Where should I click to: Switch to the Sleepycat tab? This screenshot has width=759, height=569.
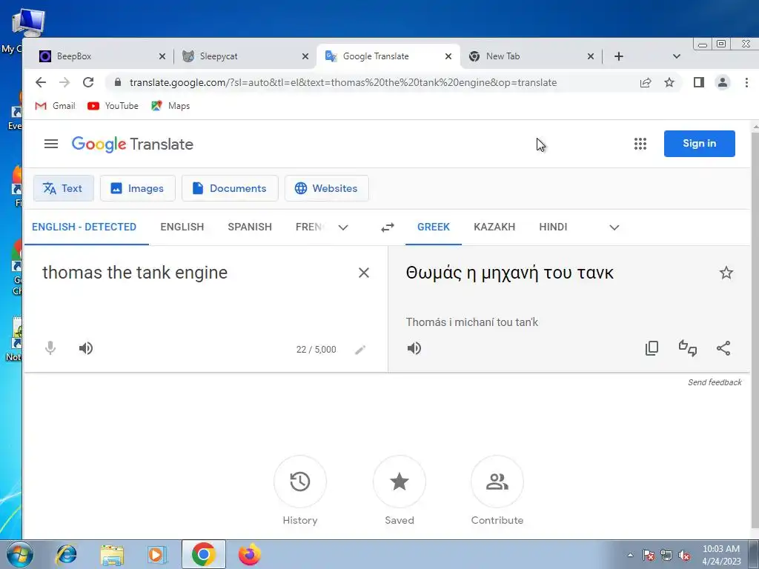tap(241, 56)
